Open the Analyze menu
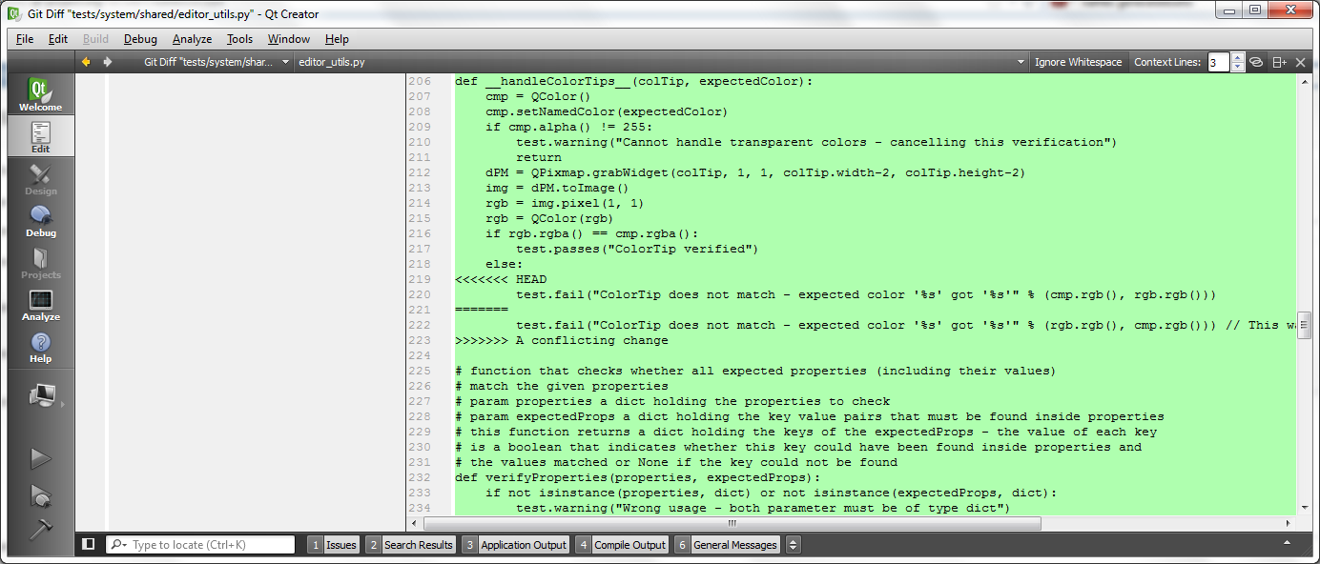Image resolution: width=1320 pixels, height=564 pixels. pyautogui.click(x=192, y=39)
